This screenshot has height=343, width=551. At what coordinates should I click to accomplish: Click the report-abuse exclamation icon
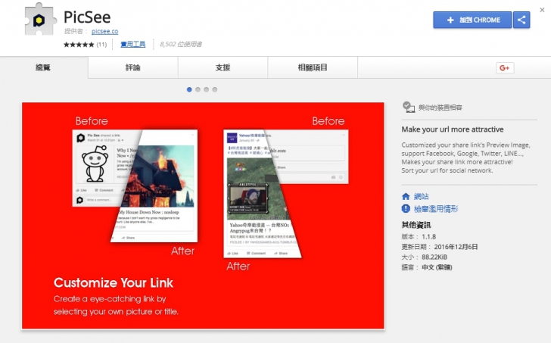(406, 209)
